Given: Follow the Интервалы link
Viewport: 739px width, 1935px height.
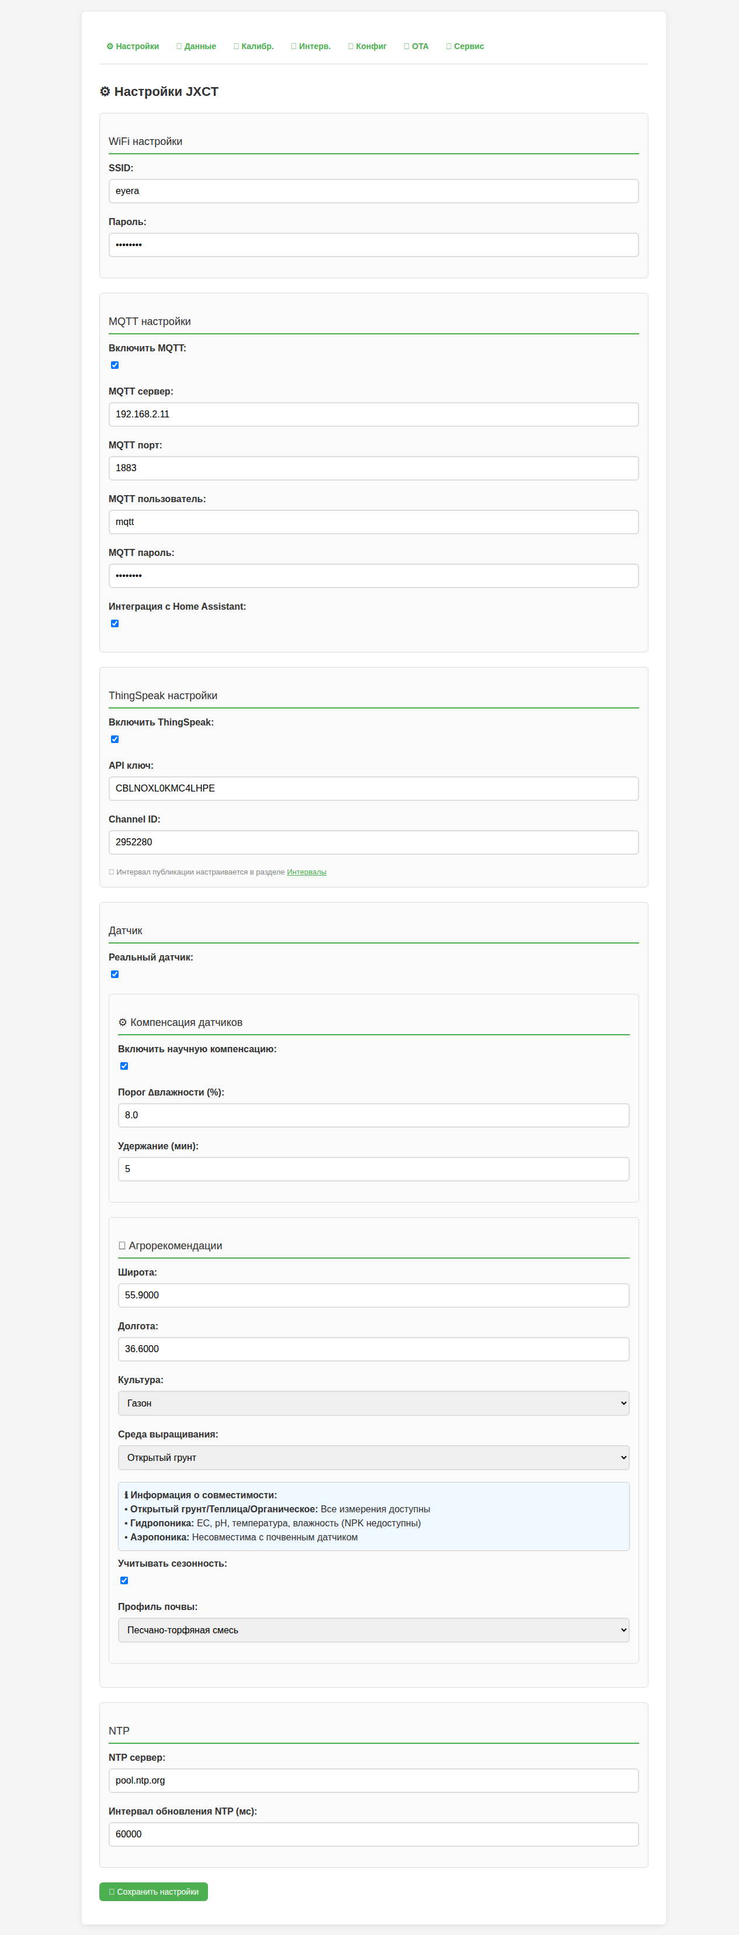Looking at the screenshot, I should coord(307,872).
